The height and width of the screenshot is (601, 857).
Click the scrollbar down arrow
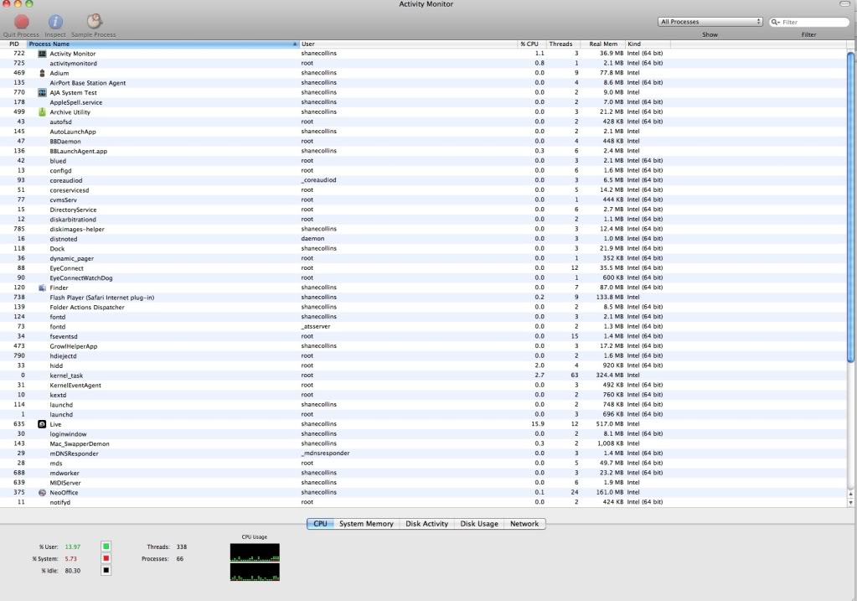click(x=850, y=502)
